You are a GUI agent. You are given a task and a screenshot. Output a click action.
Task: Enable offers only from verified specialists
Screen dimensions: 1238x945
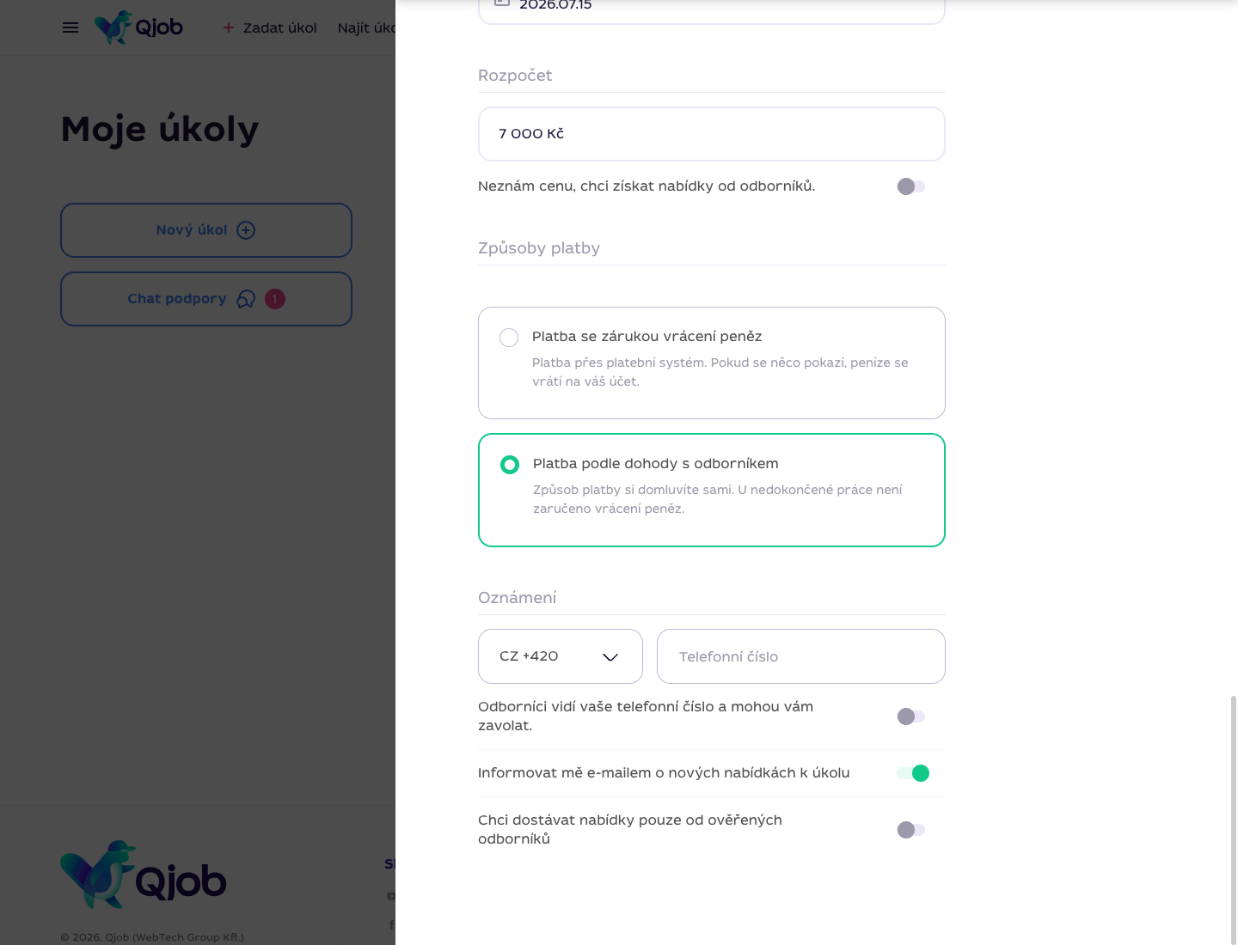[911, 830]
